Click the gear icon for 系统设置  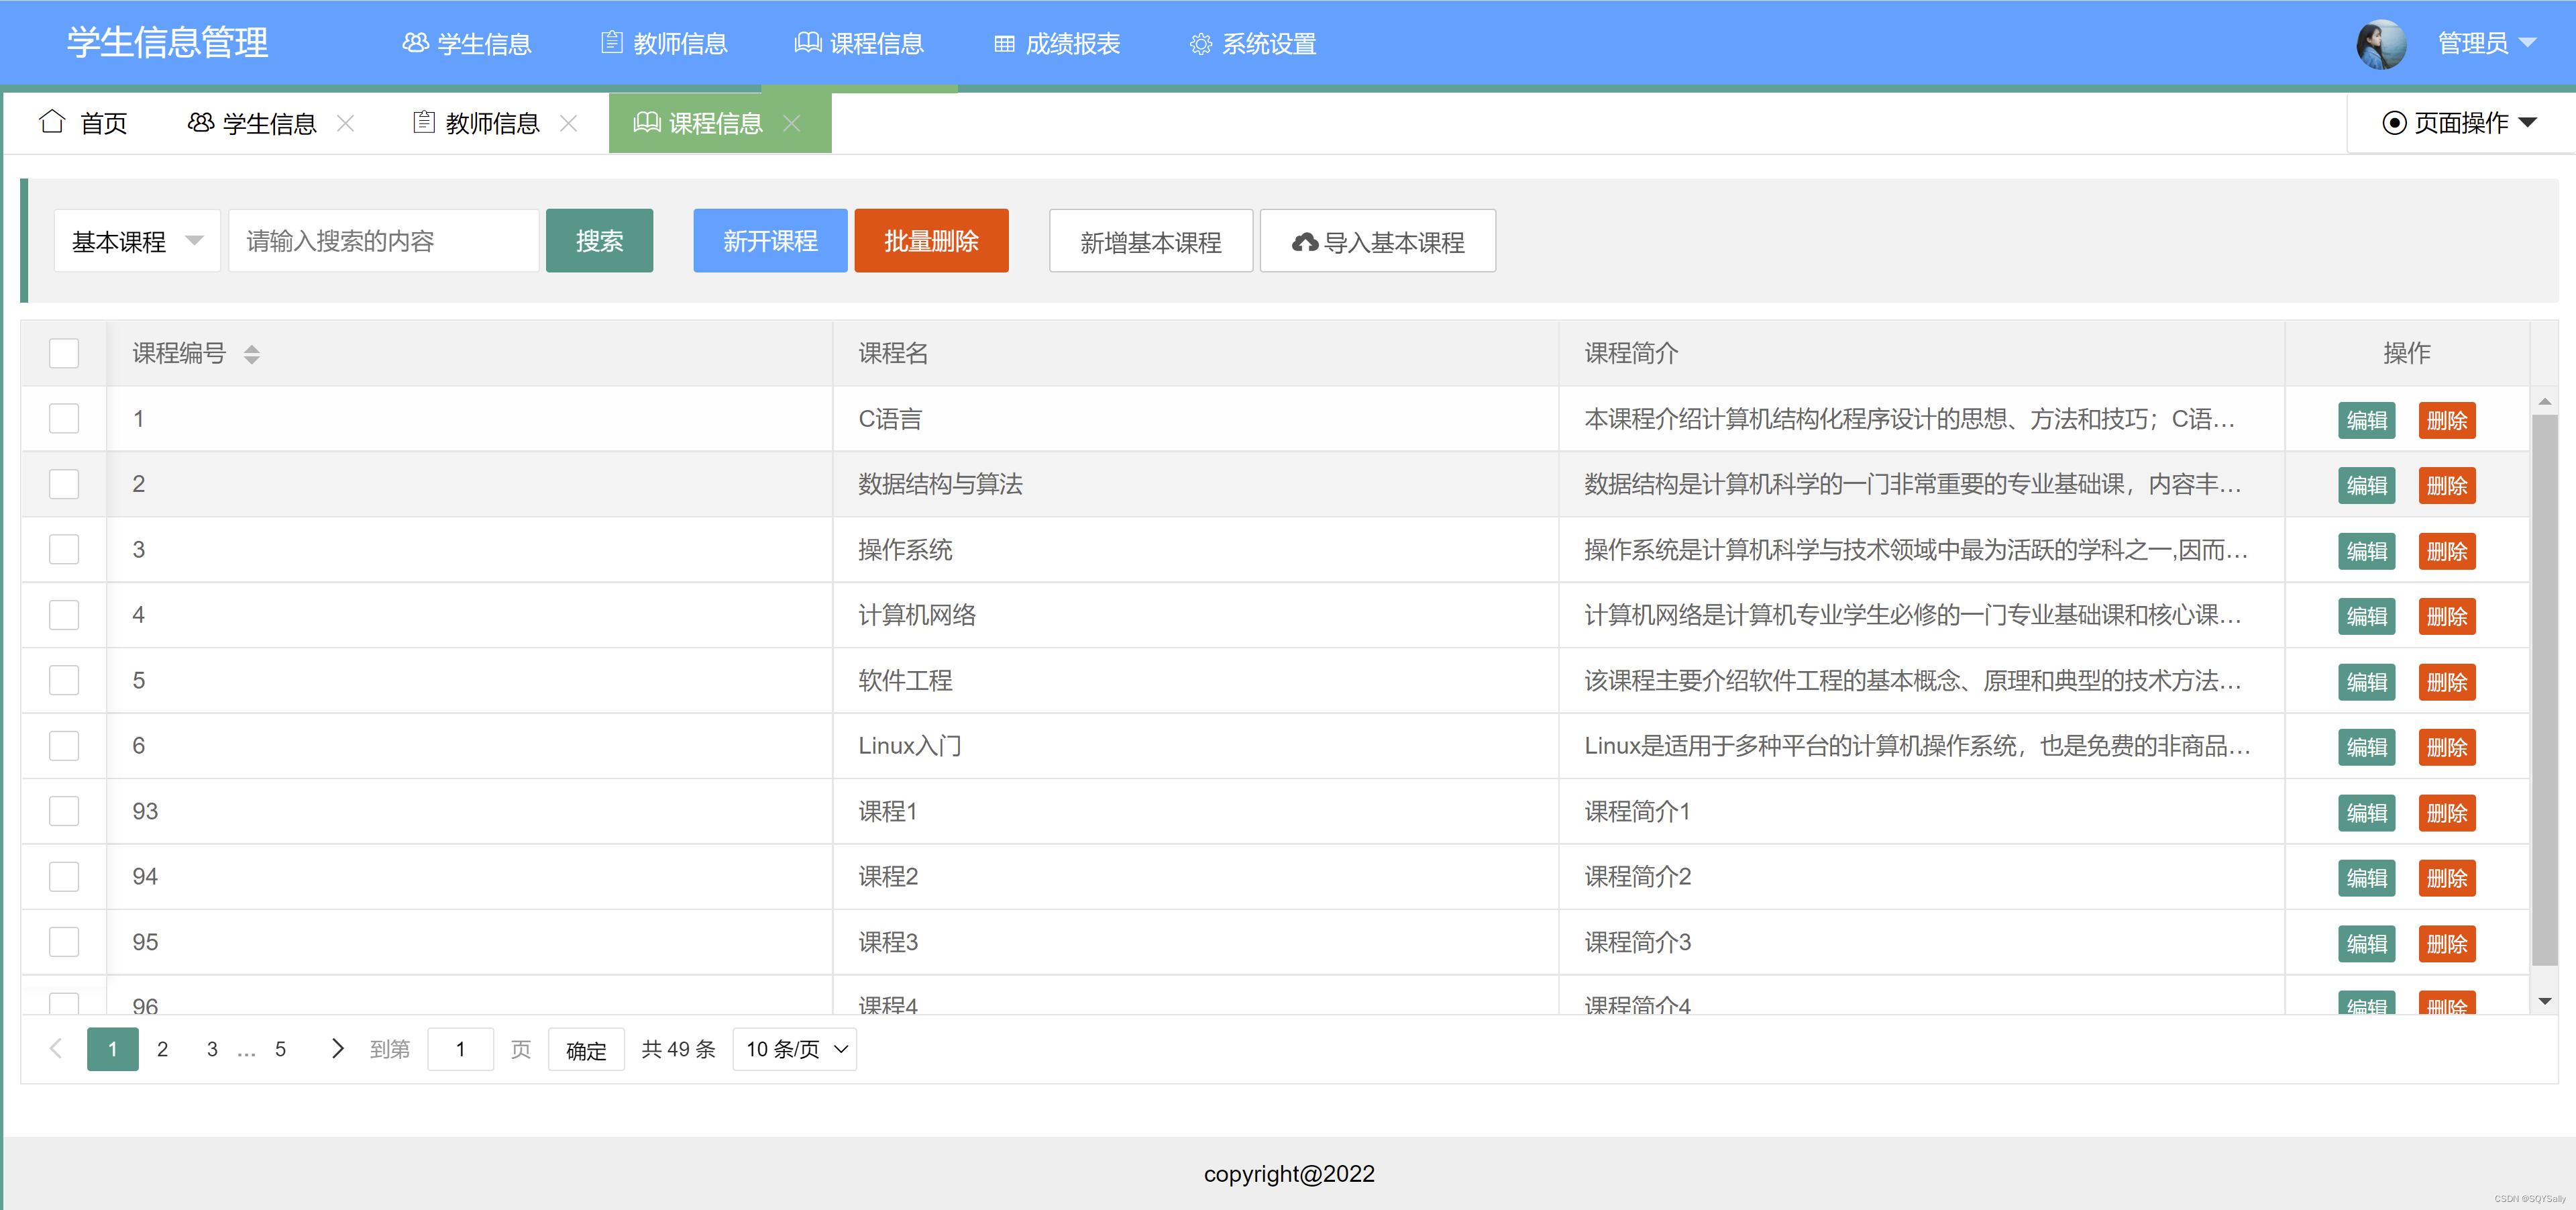1200,44
